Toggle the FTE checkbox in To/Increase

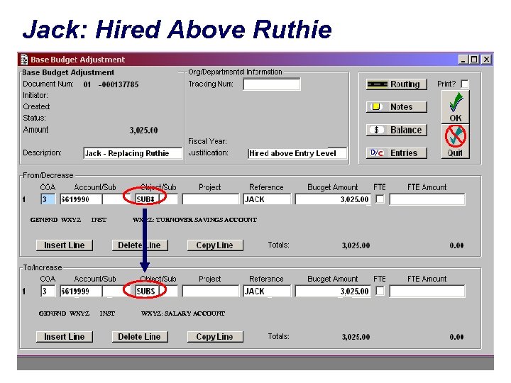(x=380, y=291)
